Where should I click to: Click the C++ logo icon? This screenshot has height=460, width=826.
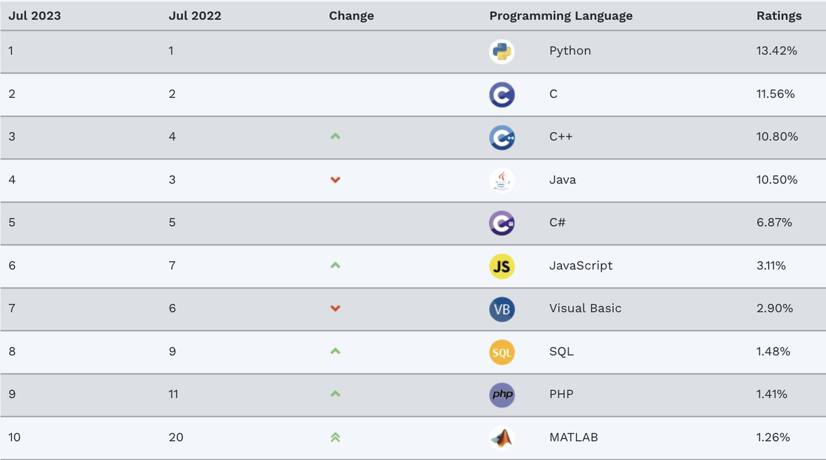(x=502, y=137)
